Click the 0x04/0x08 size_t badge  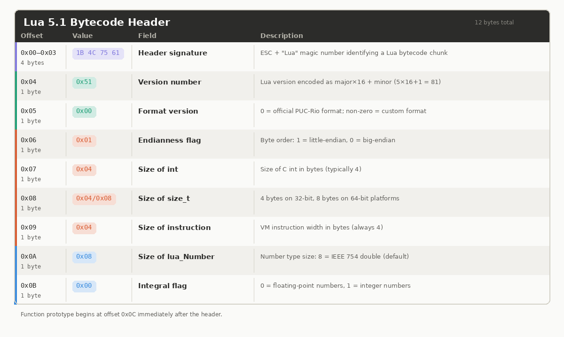click(94, 199)
